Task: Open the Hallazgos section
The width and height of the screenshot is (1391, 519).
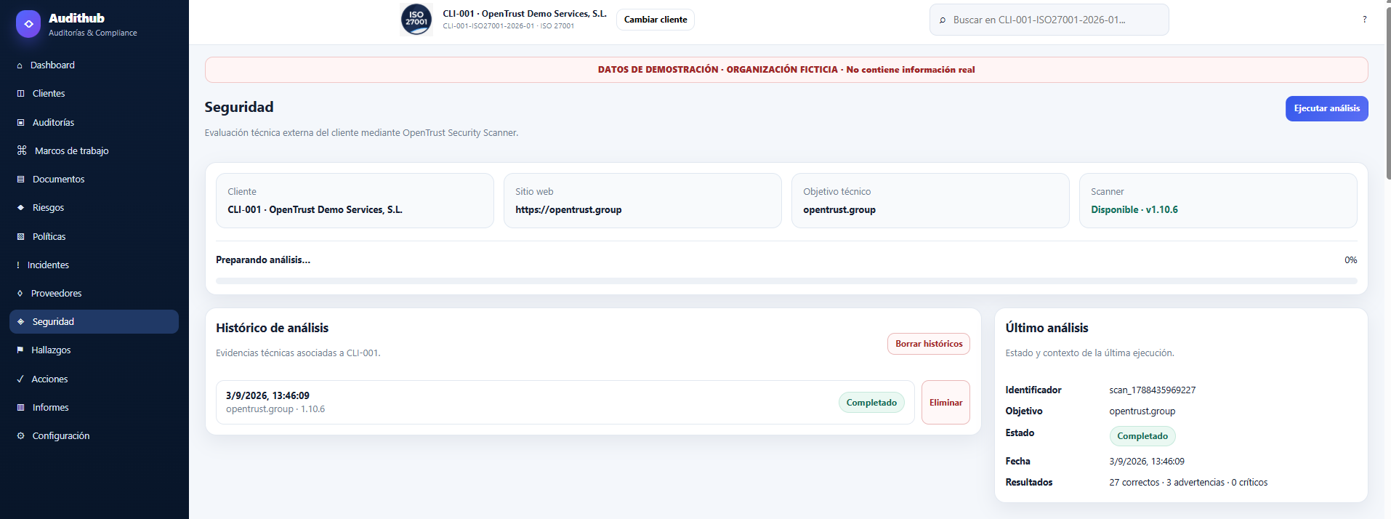Action: pos(94,350)
